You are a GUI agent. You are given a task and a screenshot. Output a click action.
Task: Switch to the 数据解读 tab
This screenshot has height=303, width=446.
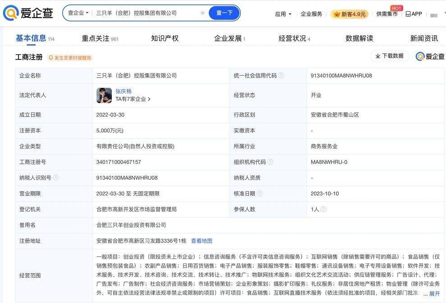pyautogui.click(x=359, y=38)
